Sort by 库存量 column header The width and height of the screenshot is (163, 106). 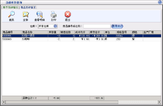tap(54, 32)
